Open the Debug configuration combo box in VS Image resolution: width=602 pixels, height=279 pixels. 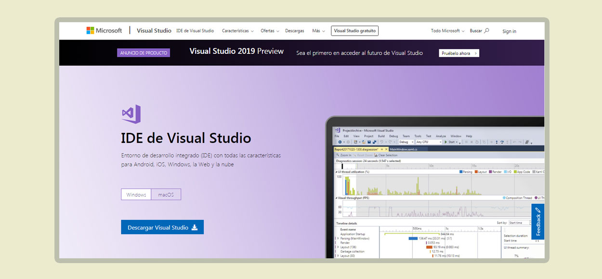406,142
